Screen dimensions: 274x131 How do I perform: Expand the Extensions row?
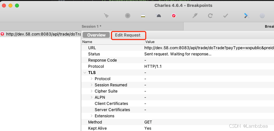tap(91, 116)
